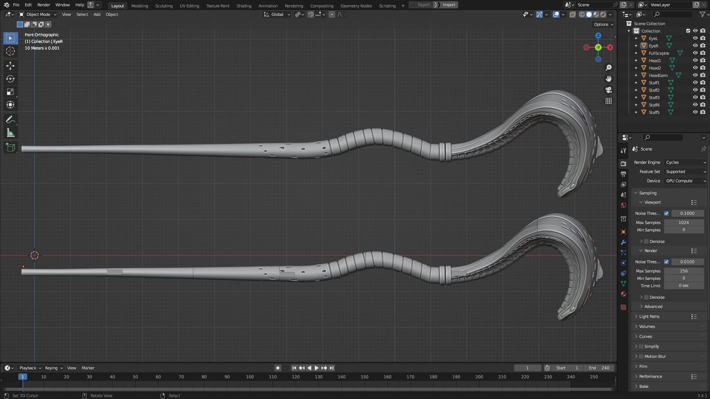Screen dimensions: 710x399
Task: Open the File menu
Action: point(16,5)
